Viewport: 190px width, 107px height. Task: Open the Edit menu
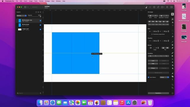point(21,1)
